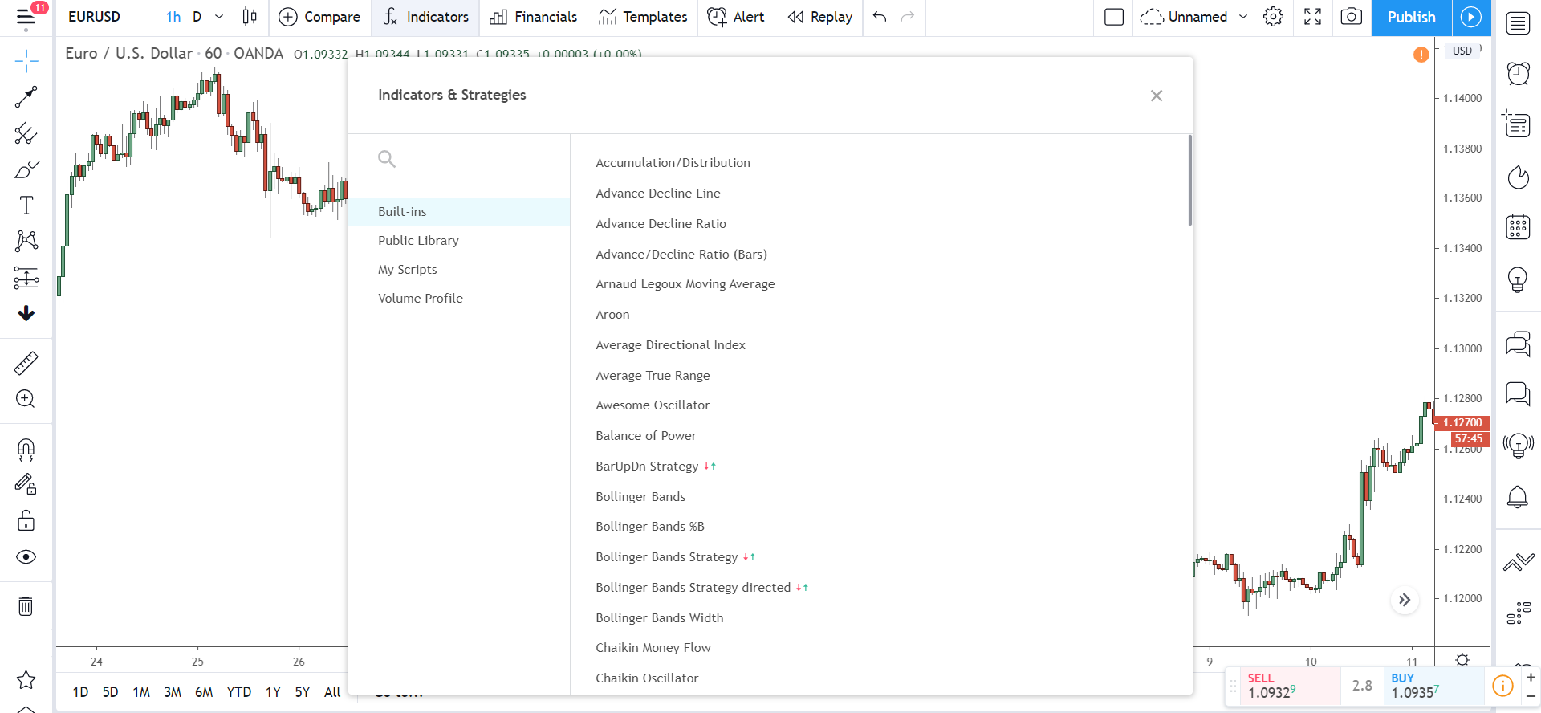Toggle magnet mode
The height and width of the screenshot is (713, 1541).
point(26,450)
